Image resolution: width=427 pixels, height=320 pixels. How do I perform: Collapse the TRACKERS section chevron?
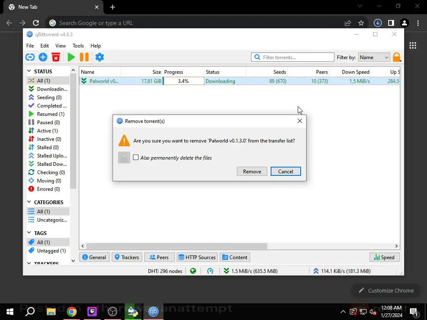coord(30,263)
